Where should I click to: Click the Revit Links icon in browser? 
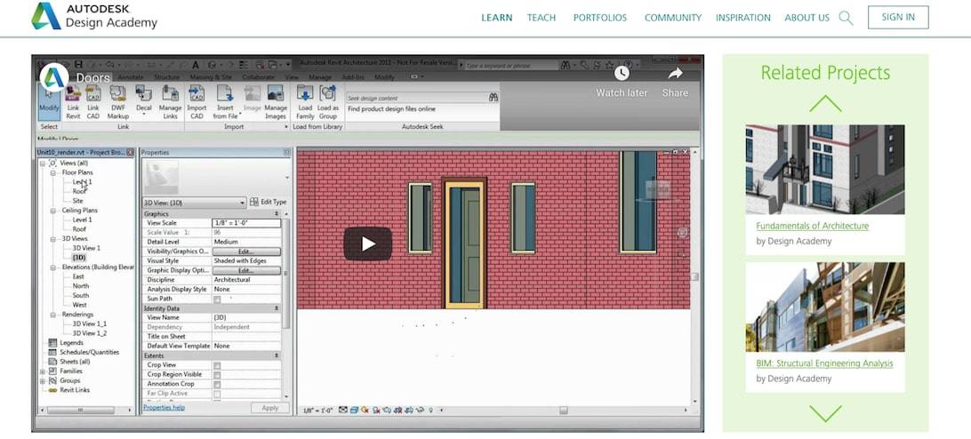(52, 390)
